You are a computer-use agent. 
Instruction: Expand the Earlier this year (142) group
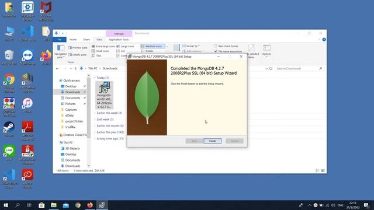pyautogui.click(x=95, y=132)
